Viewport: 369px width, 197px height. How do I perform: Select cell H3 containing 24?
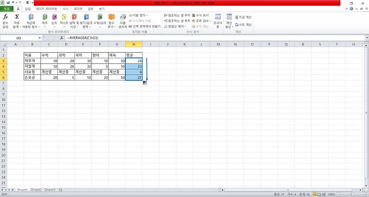(x=134, y=61)
